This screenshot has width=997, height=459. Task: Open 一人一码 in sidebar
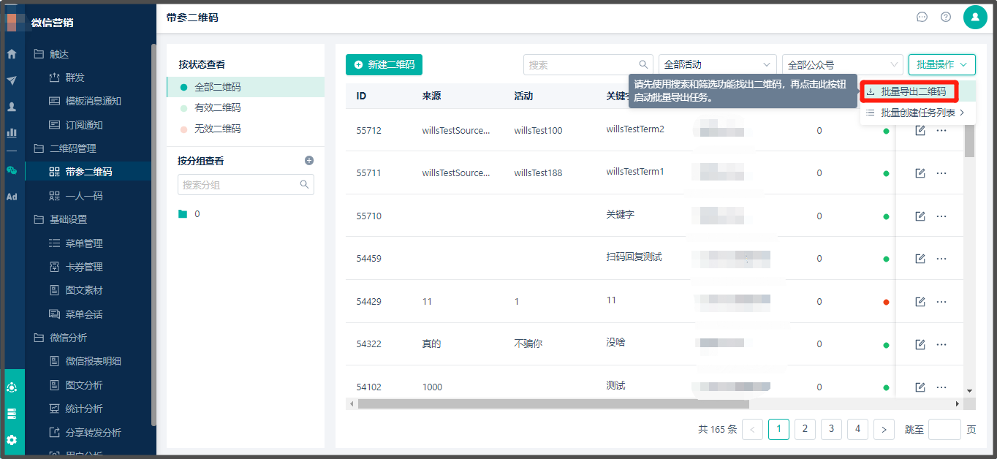(84, 196)
